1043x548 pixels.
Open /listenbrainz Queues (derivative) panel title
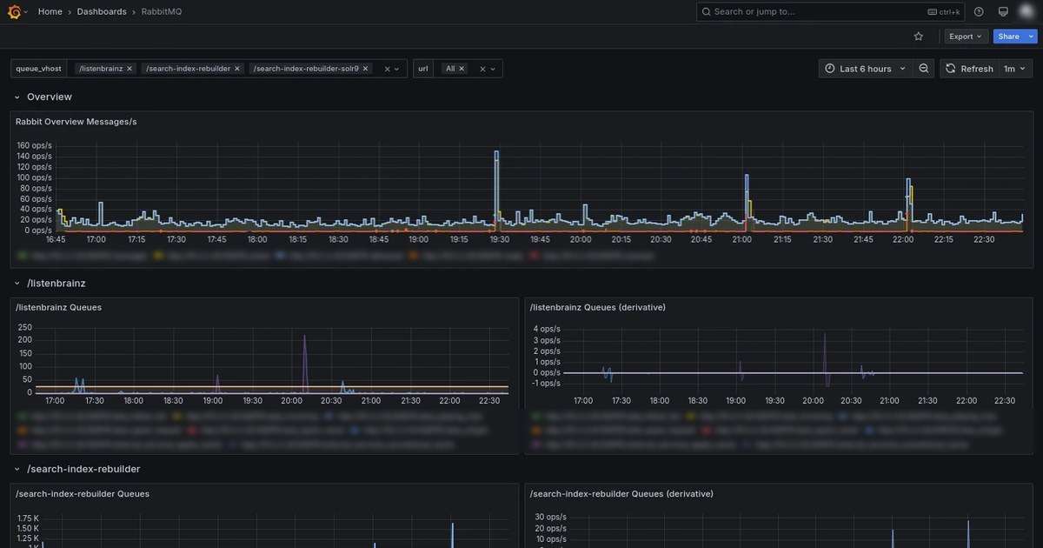point(597,308)
